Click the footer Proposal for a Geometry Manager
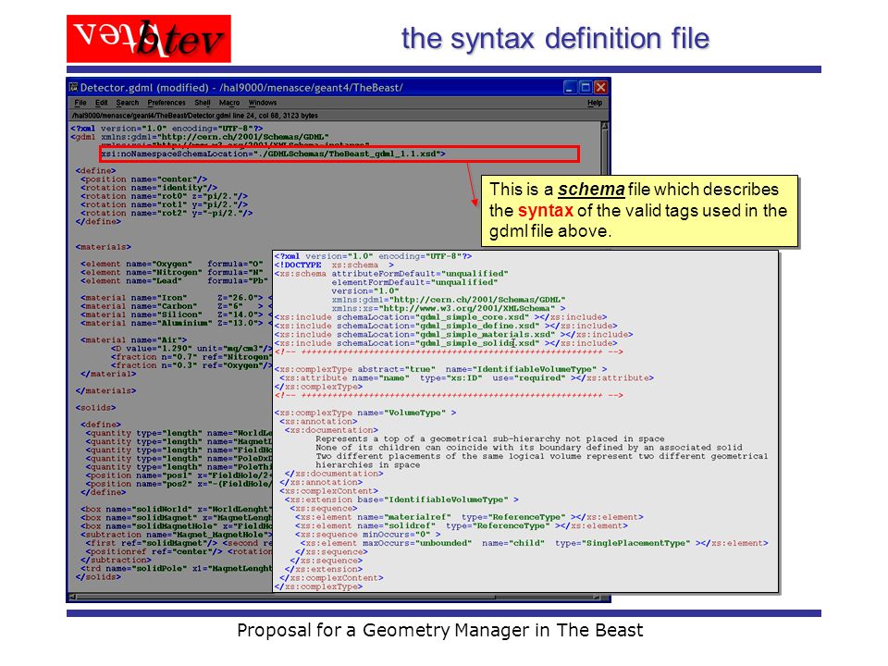The image size is (888, 666). [x=440, y=630]
